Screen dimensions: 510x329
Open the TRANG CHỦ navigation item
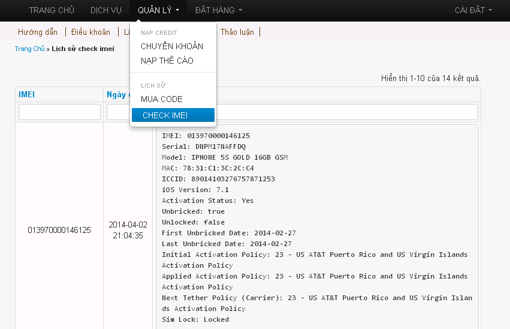[52, 10]
